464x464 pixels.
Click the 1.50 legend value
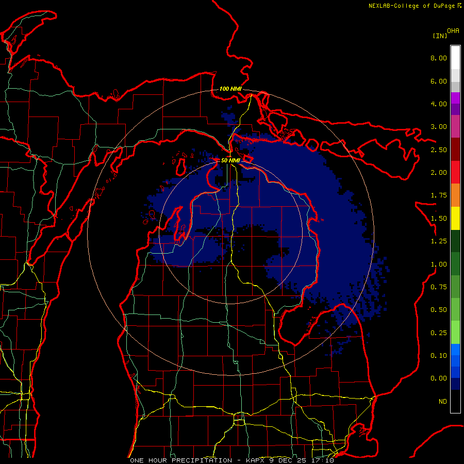(x=439, y=219)
